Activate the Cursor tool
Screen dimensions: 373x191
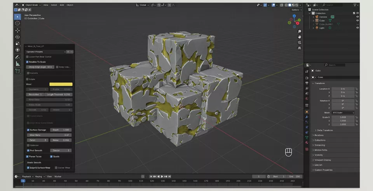(x=17, y=23)
